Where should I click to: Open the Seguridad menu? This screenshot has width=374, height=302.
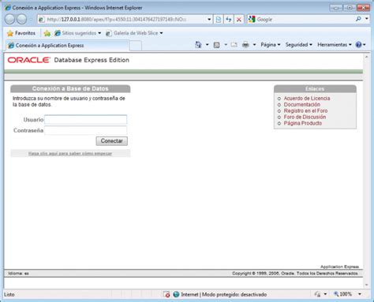click(299, 45)
